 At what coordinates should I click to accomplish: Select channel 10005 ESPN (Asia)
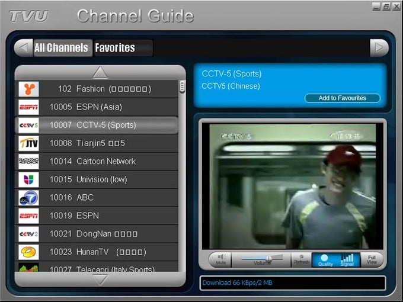97,107
